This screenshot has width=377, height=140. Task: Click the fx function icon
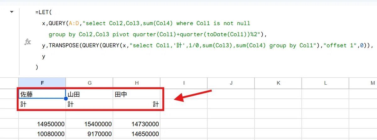pyautogui.click(x=28, y=42)
